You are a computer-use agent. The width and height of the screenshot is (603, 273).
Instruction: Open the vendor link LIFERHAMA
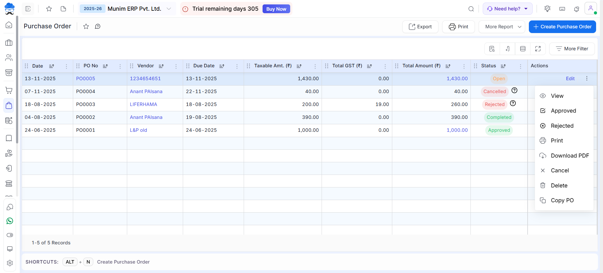click(144, 104)
